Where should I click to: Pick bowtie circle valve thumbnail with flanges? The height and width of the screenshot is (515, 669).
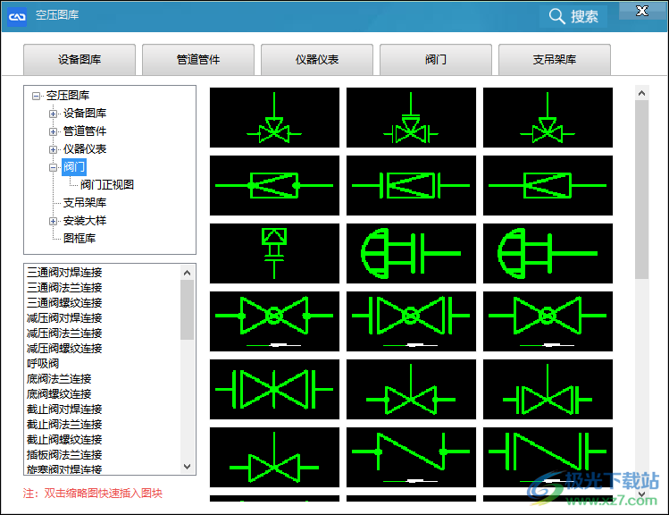411,321
